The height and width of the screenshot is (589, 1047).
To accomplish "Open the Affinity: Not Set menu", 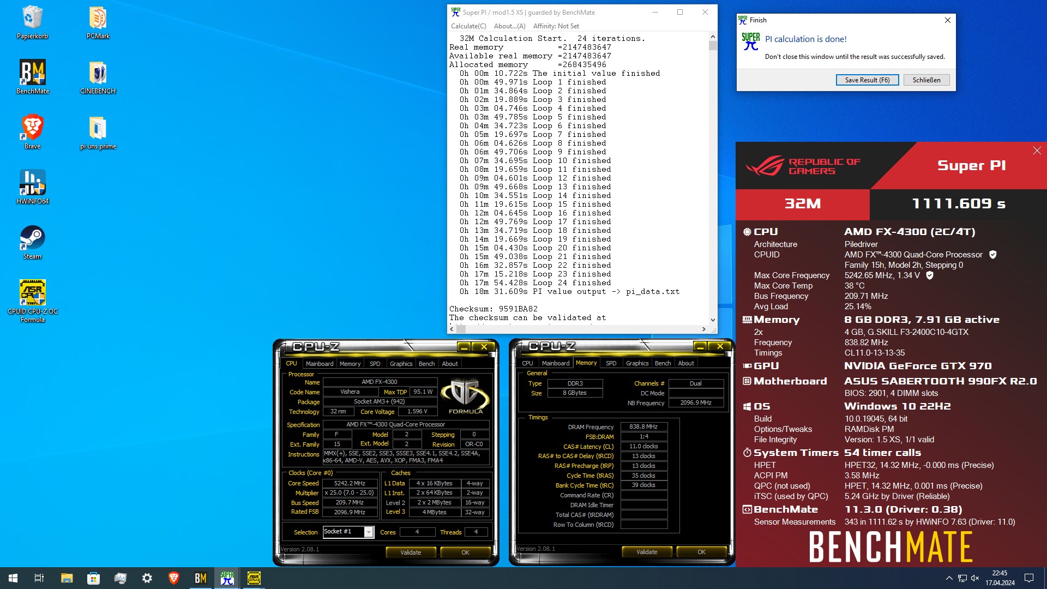I will tap(556, 26).
